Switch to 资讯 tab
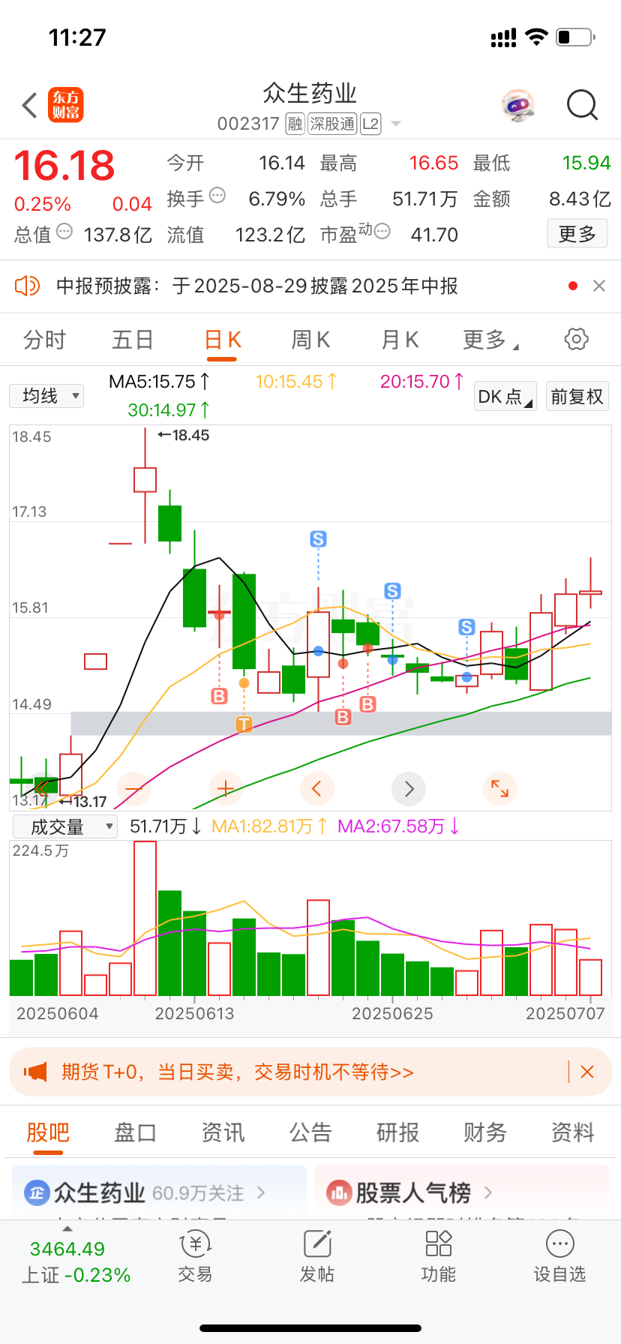 pos(223,1132)
